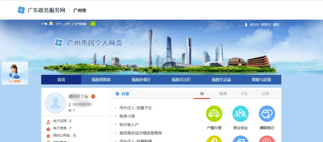Open the 婚姻登记 hearts icon
Viewport: 323px width, 142px height.
click(267, 114)
